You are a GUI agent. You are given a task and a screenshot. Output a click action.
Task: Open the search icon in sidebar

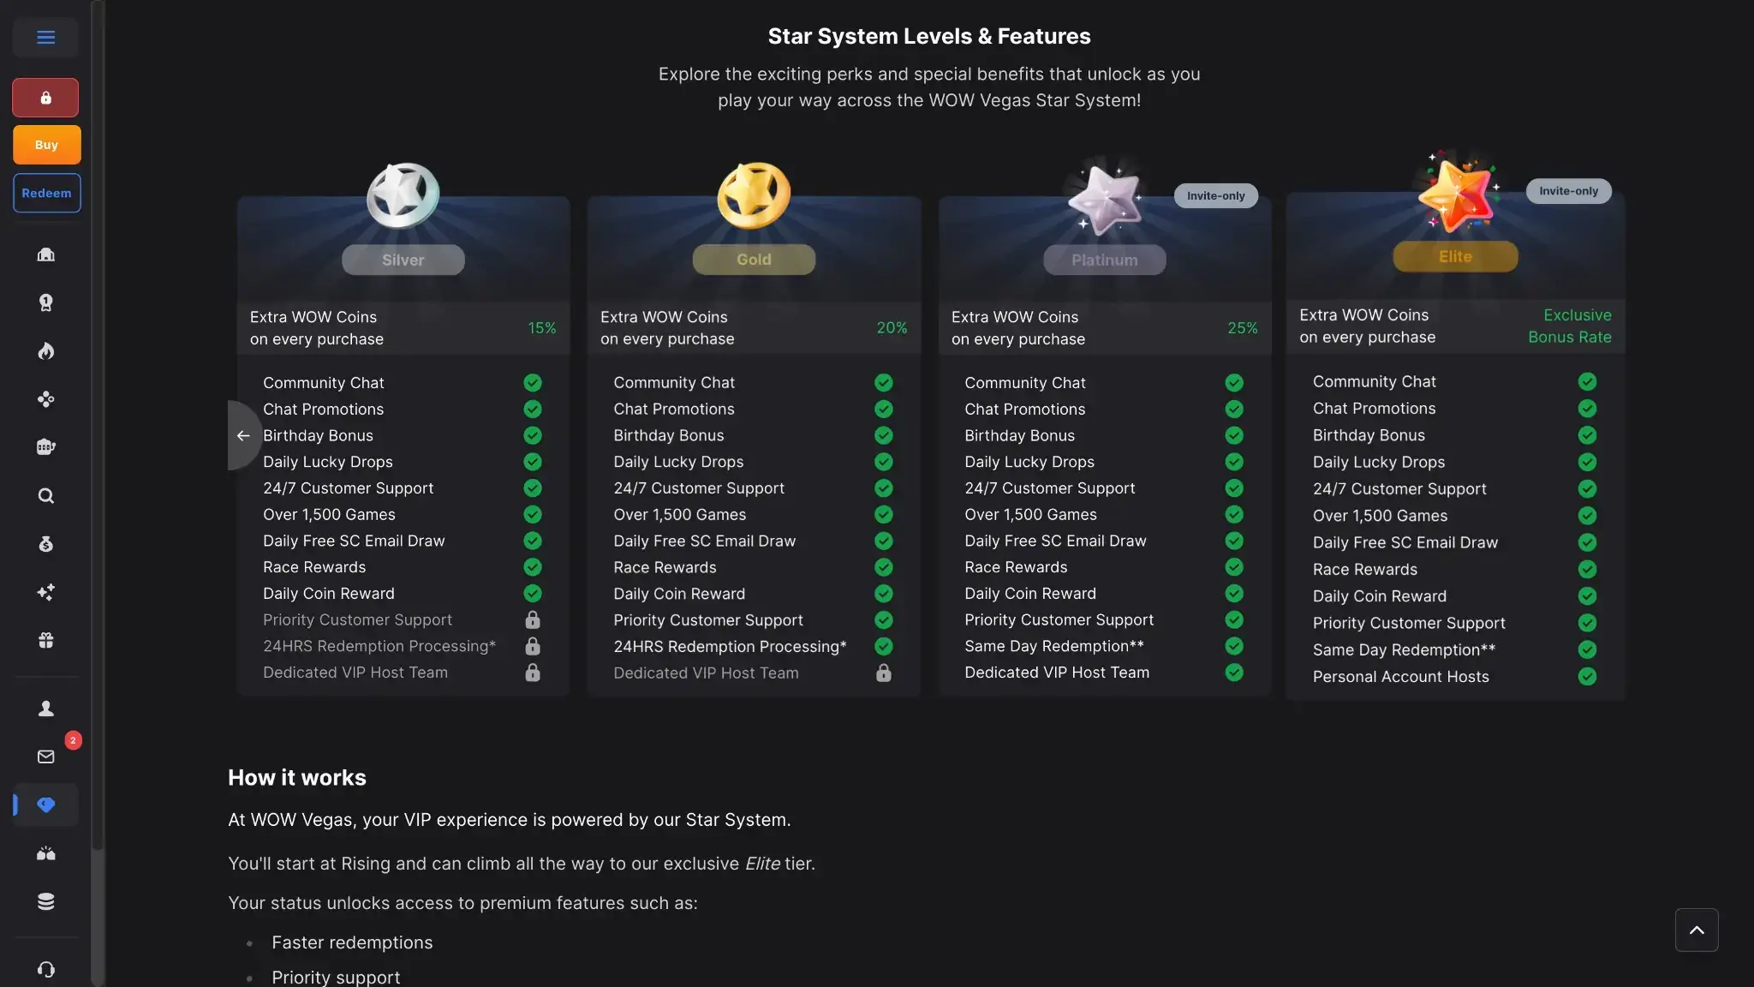(46, 496)
